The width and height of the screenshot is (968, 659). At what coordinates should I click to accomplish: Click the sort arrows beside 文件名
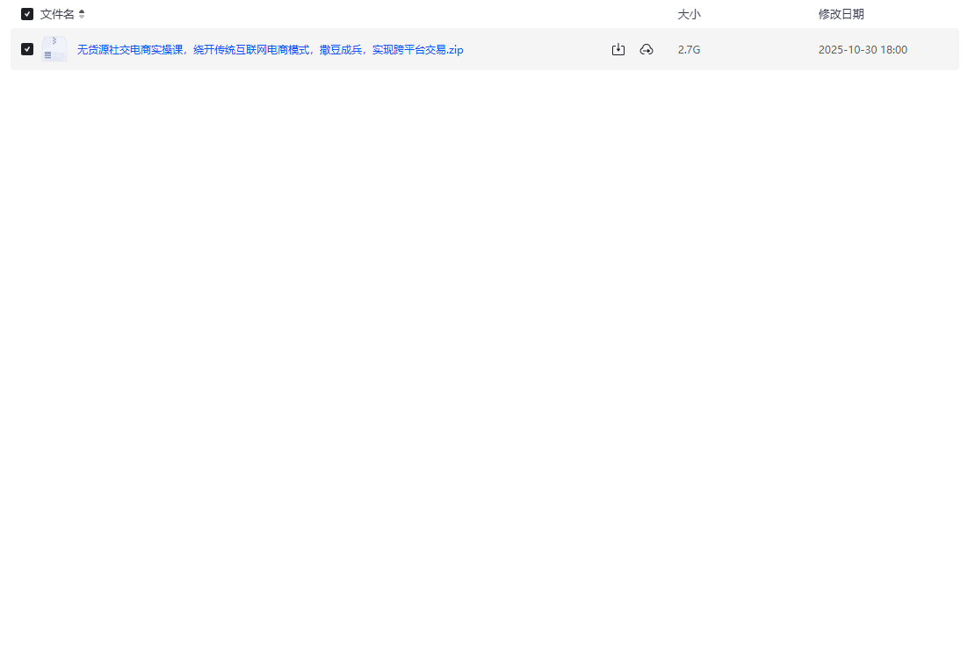(x=82, y=14)
